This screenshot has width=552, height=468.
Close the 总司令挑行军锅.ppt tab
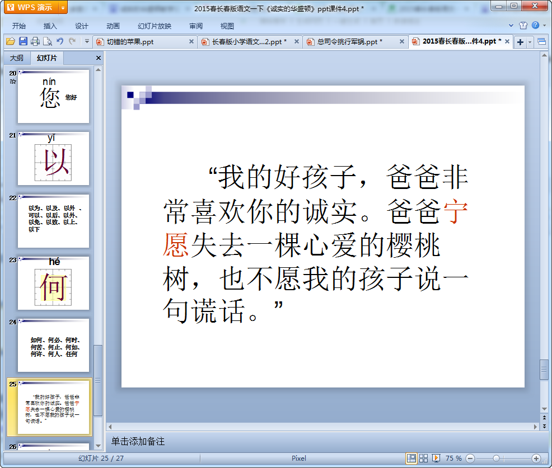(x=401, y=41)
